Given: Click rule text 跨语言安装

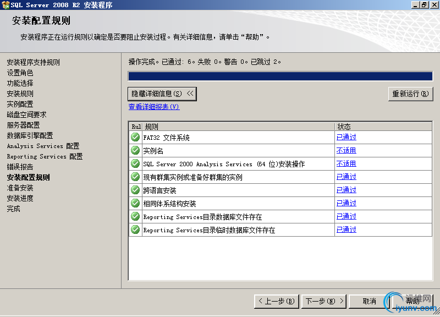Looking at the screenshot, I should click(159, 190).
